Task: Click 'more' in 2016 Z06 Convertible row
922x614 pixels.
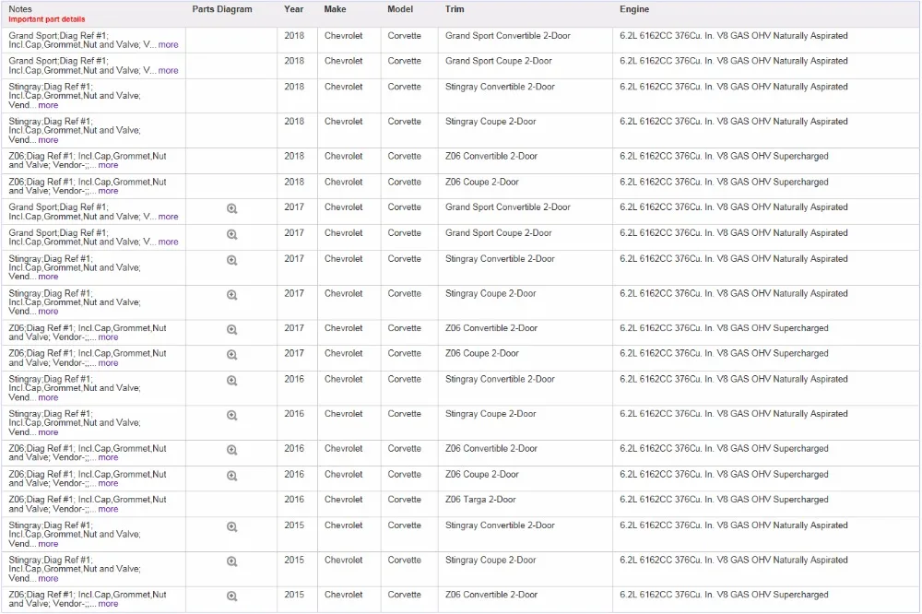Action: 108,457
